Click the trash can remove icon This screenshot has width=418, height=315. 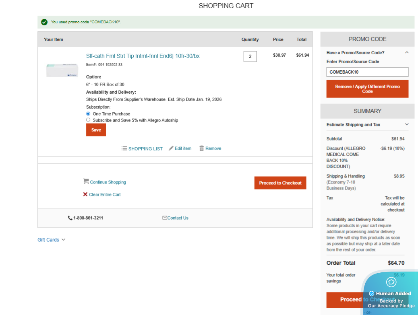coord(201,148)
